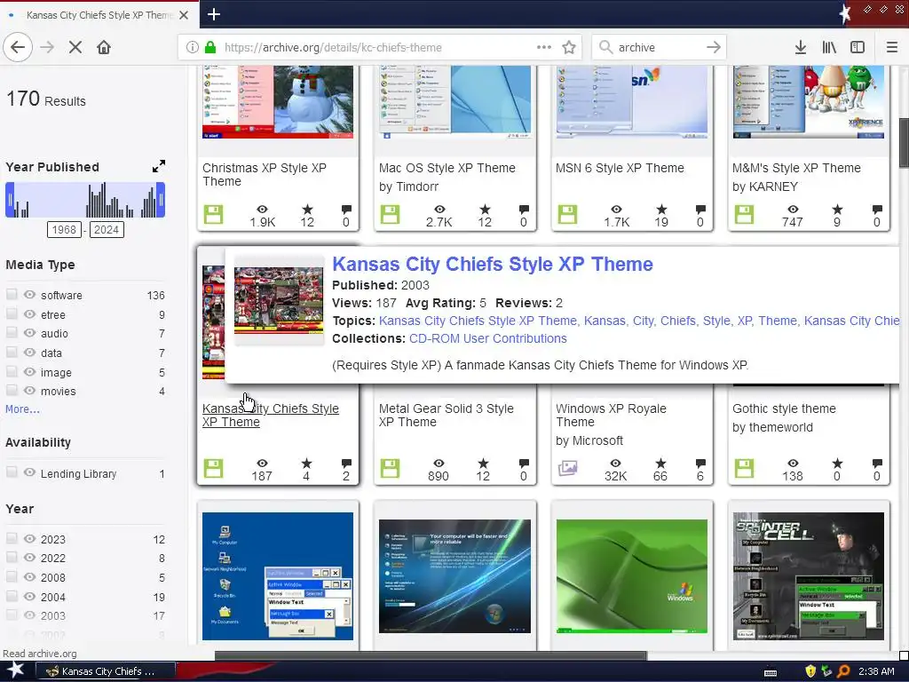Open Windows XP Royale Theme item
This screenshot has height=682, width=909.
pyautogui.click(x=611, y=416)
